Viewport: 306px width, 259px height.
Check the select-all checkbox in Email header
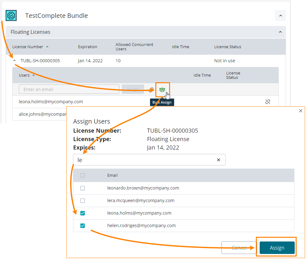(83, 175)
